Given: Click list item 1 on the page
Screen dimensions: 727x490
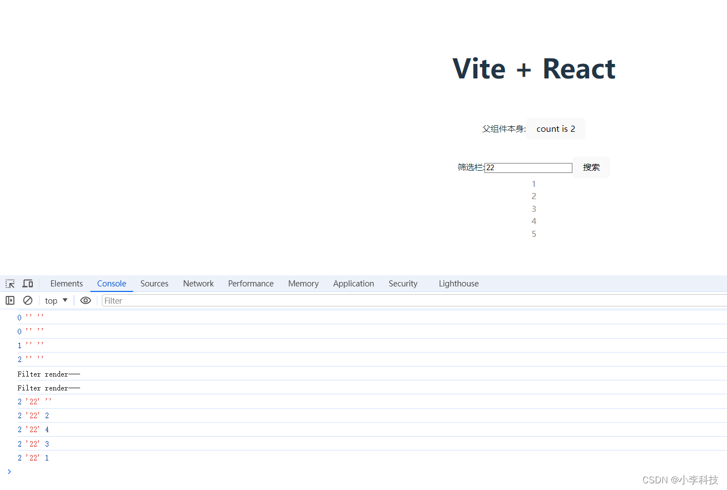Looking at the screenshot, I should point(534,184).
